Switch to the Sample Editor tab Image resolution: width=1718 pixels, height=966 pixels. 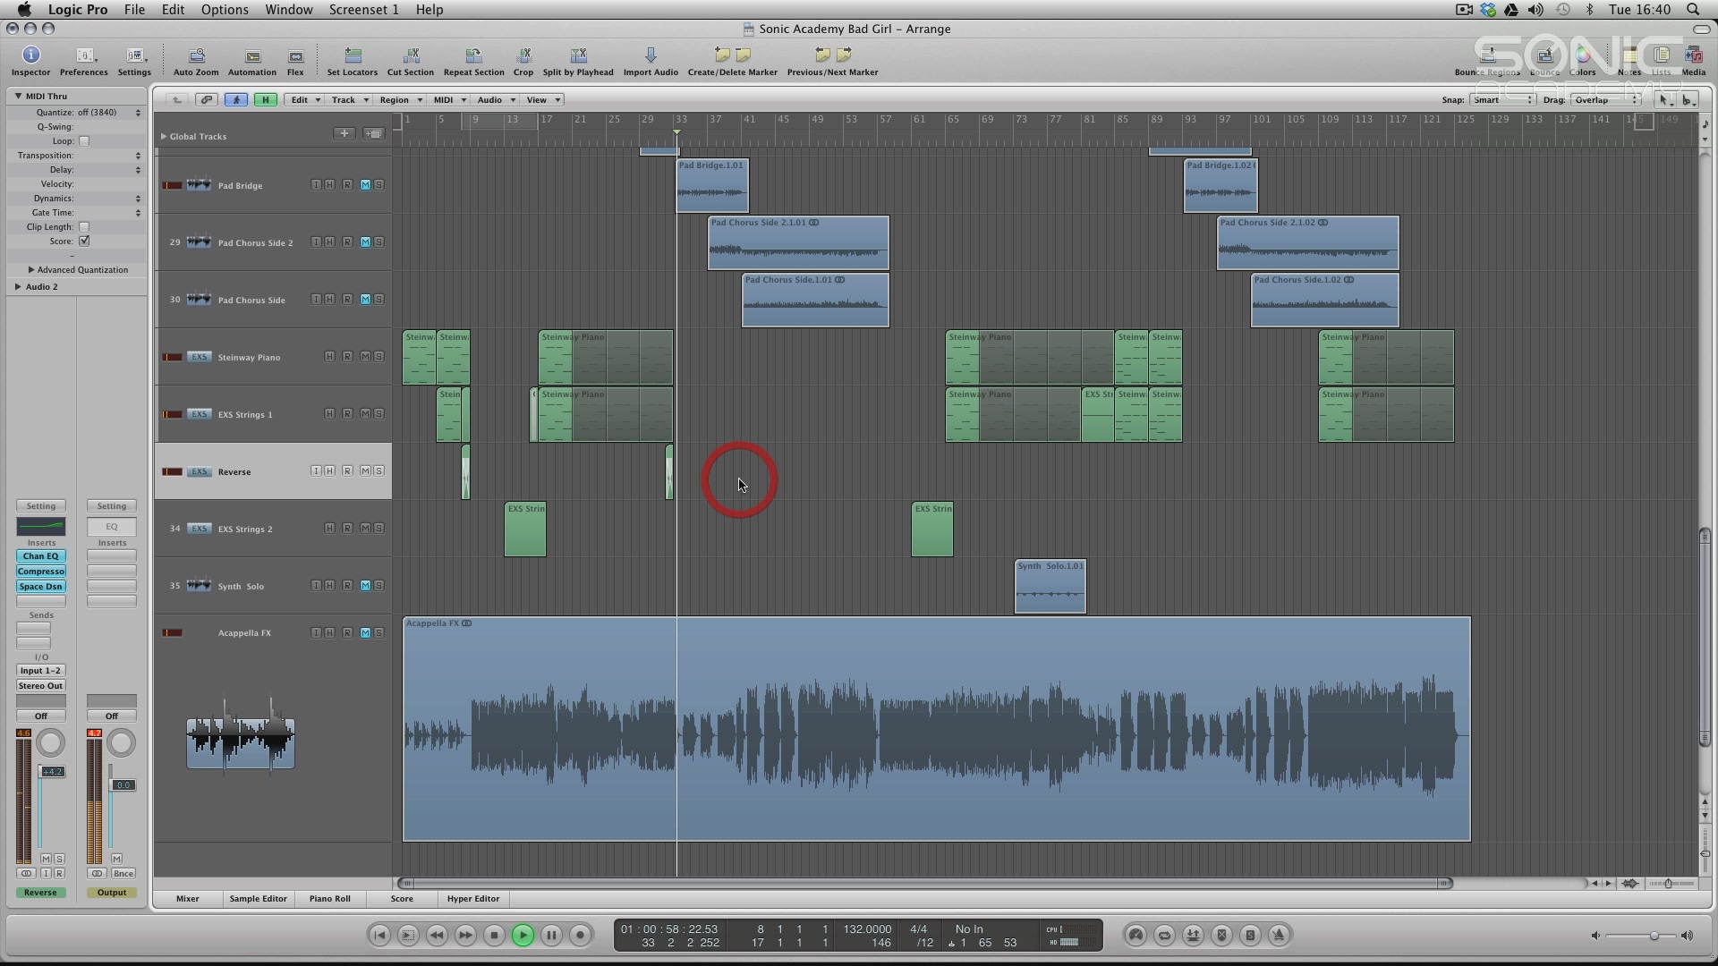click(x=258, y=899)
